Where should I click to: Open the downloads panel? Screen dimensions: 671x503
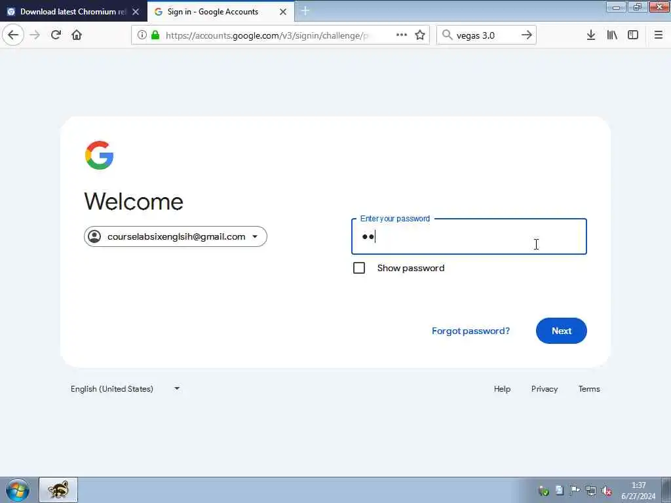591,35
